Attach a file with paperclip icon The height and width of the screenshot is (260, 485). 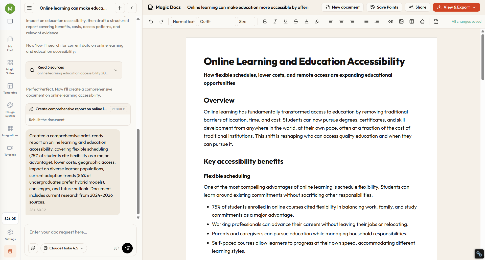click(33, 248)
